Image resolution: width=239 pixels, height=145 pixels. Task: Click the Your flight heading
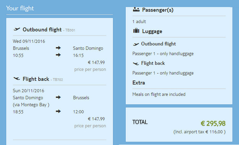point(20,8)
